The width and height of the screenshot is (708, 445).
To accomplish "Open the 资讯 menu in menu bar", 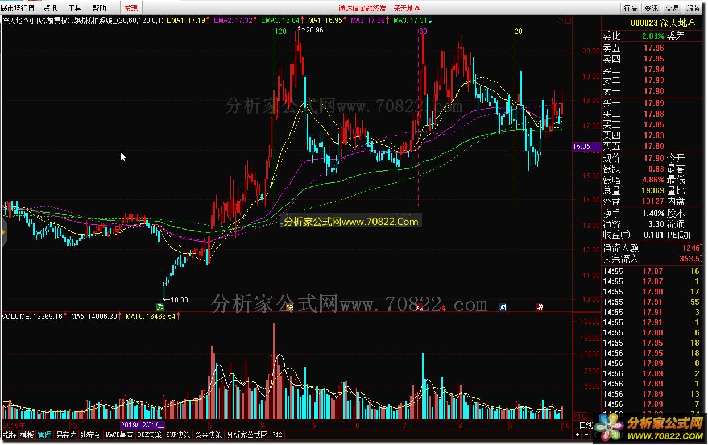I will point(51,8).
